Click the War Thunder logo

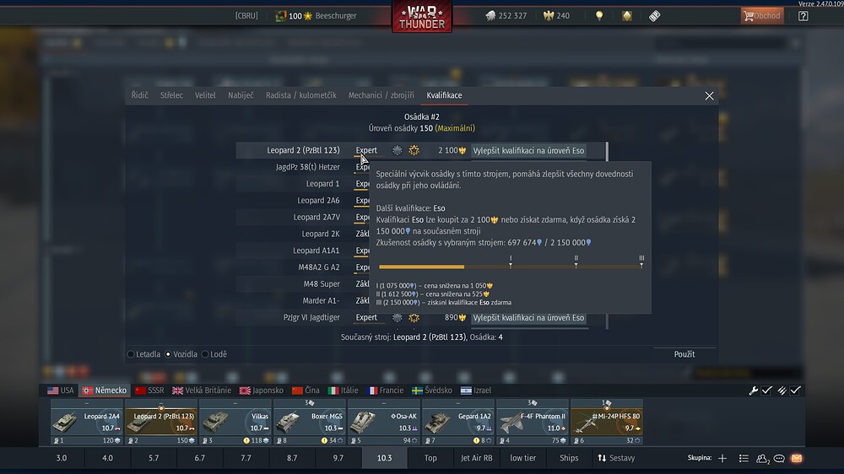(422, 16)
